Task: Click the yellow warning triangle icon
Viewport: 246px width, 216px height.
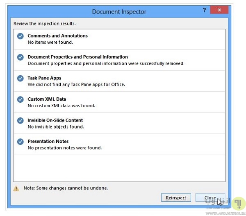Action: [x=16, y=188]
